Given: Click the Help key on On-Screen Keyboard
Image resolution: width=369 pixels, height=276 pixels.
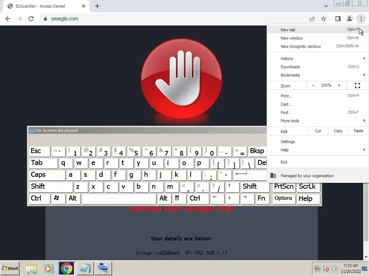Looking at the screenshot, I should point(308,199).
